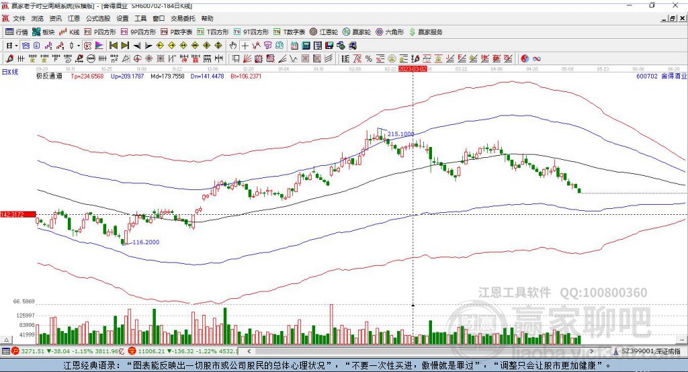The height and width of the screenshot is (372, 688).
Task: Open the 9P四方形 tool
Action: coord(138,32)
